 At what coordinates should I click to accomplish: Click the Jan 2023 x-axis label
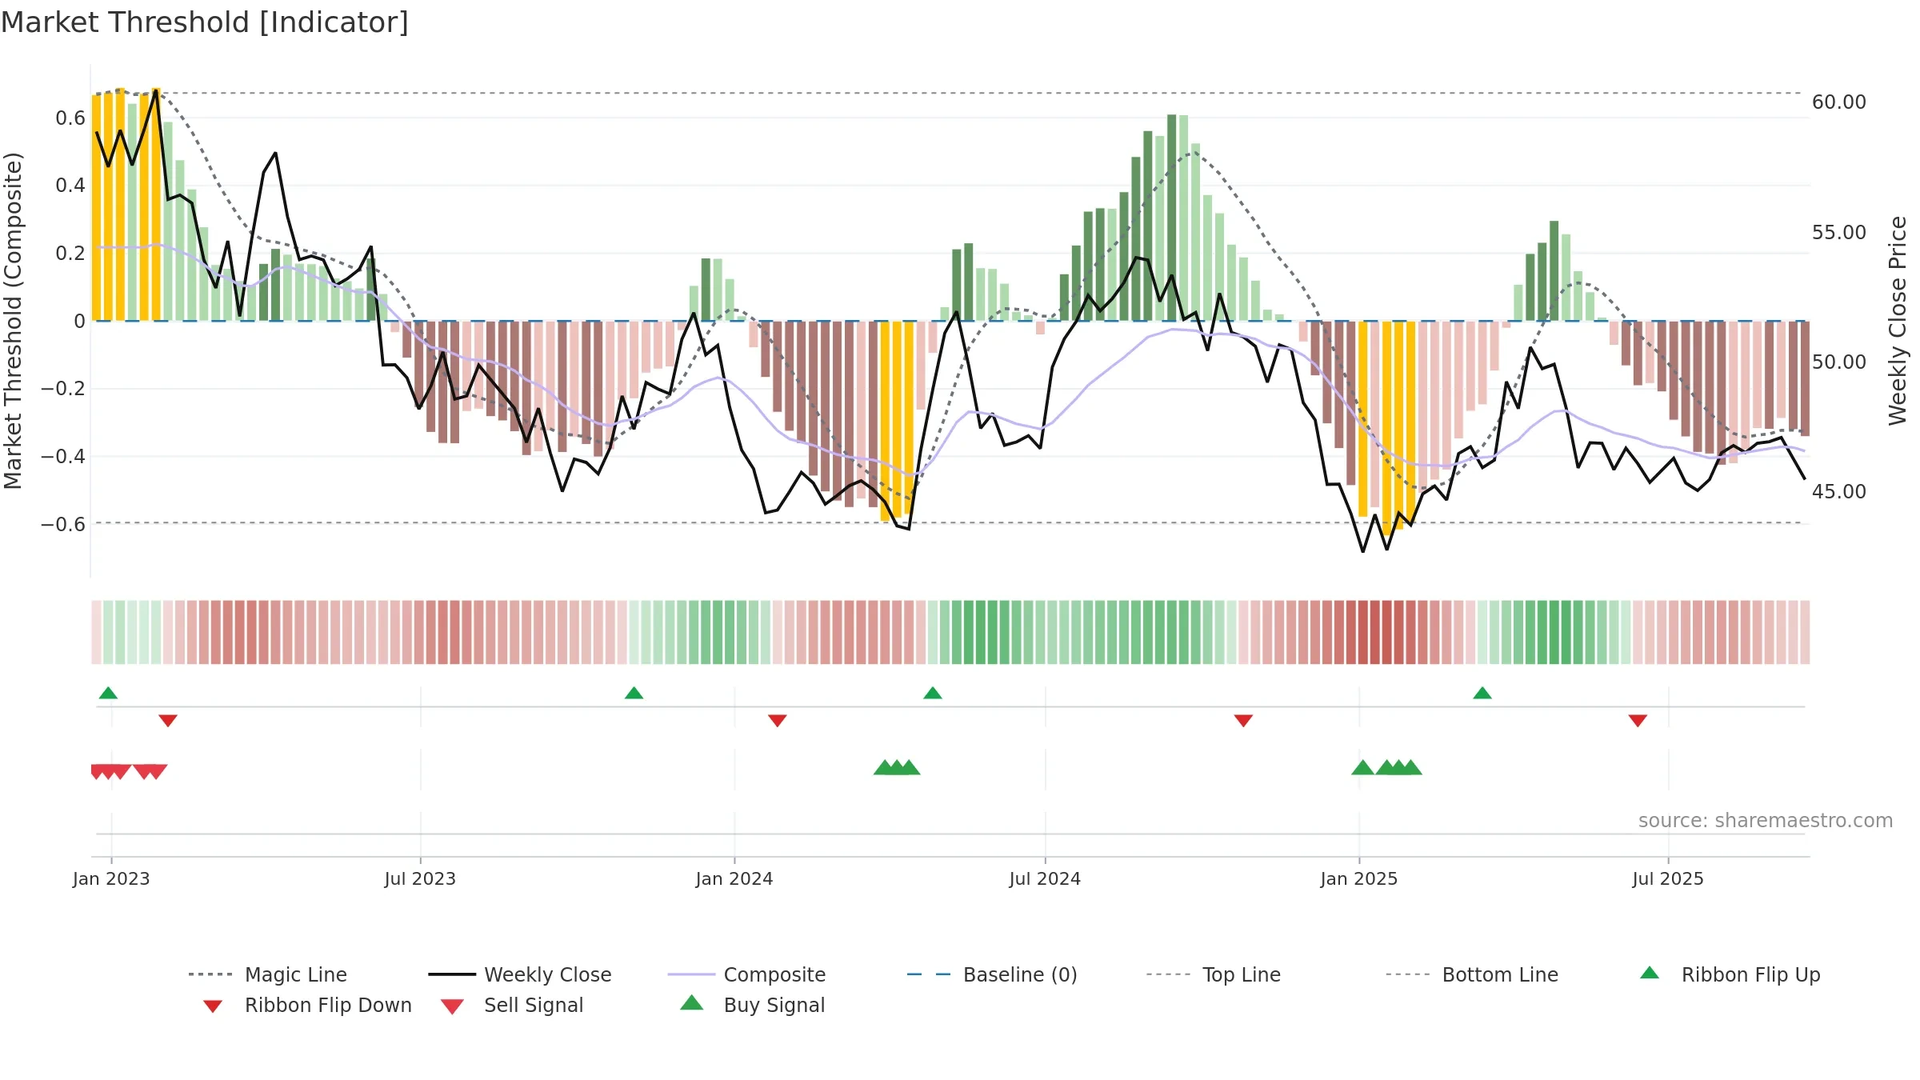(111, 878)
